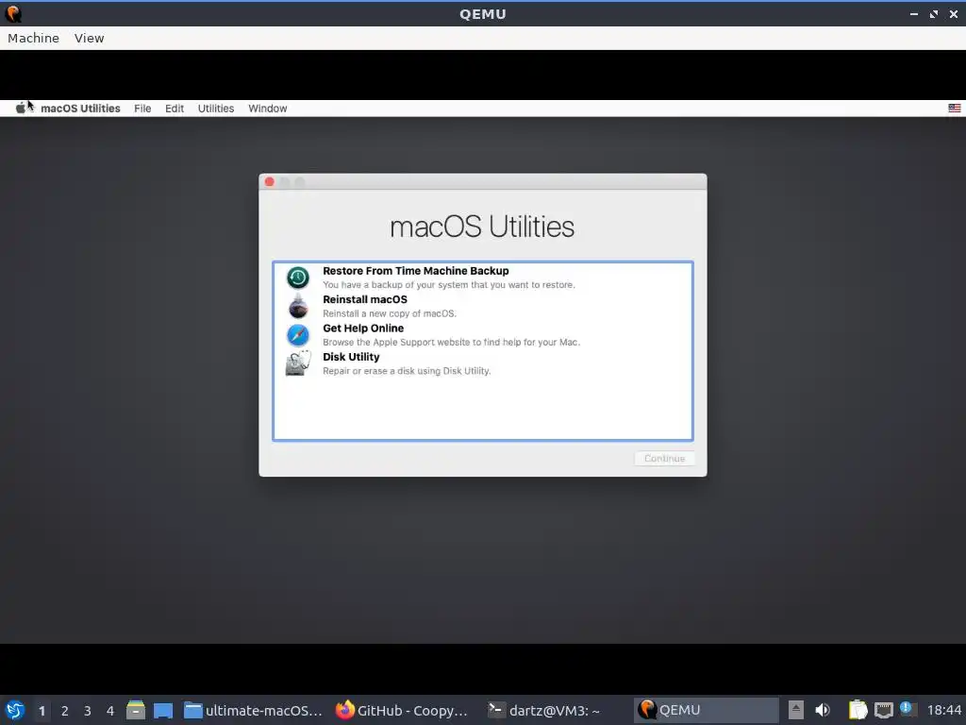Screen dimensions: 966x725
Task: Click the clipboard tray icon
Action: point(858,710)
